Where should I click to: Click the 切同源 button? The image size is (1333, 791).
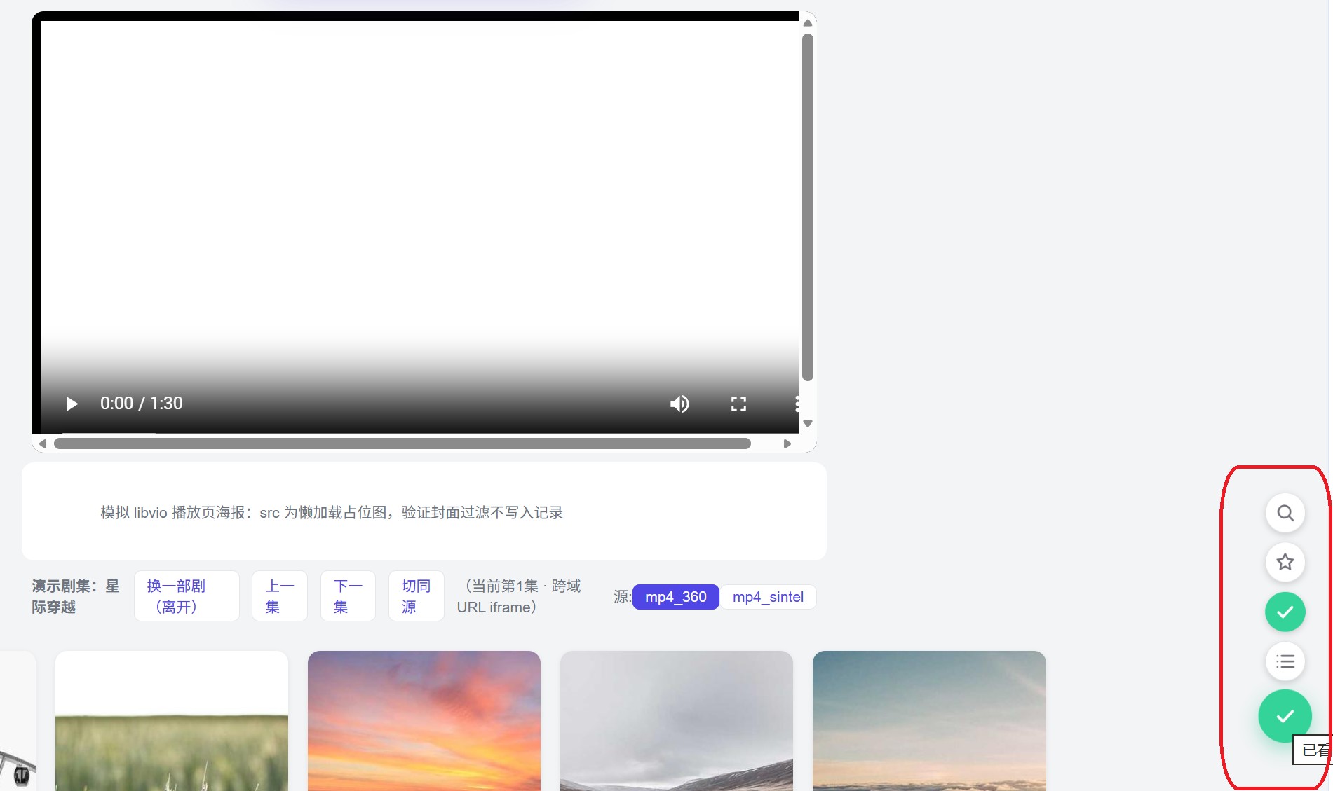coord(416,596)
